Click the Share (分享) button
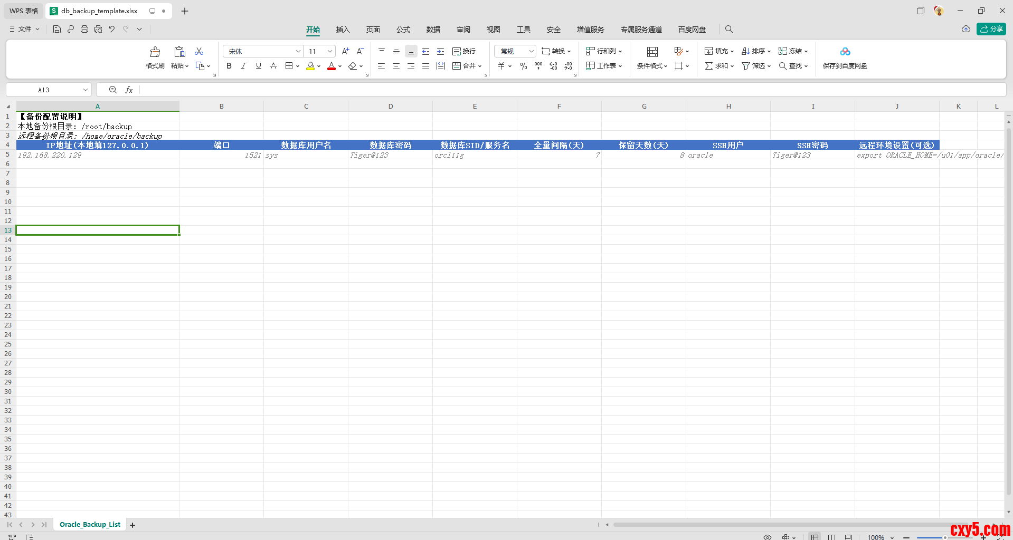 [x=991, y=29]
